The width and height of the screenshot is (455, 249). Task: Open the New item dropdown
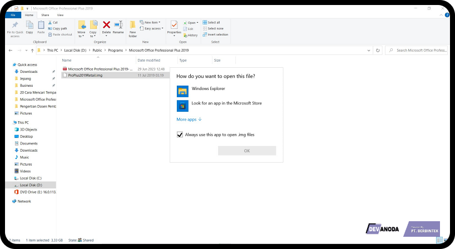150,22
